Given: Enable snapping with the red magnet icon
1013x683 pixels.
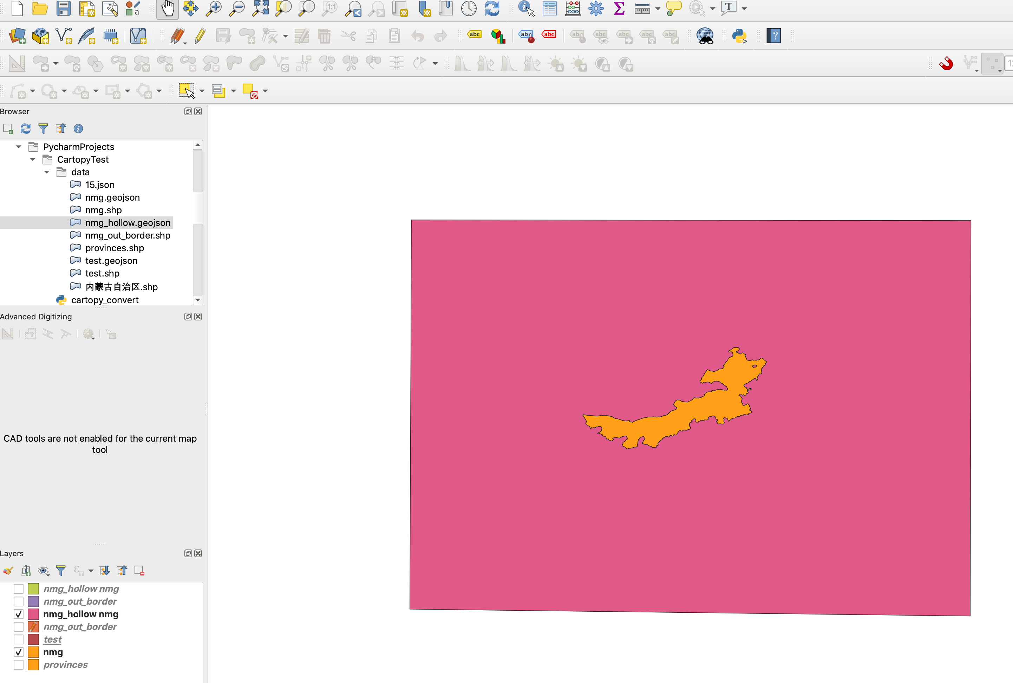Looking at the screenshot, I should [946, 64].
